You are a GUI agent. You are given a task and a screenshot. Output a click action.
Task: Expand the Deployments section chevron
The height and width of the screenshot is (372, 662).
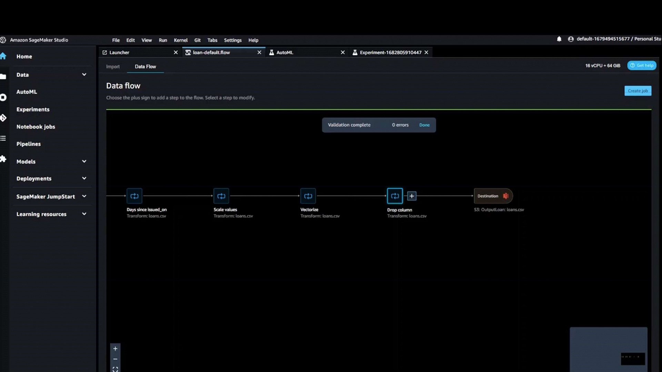[84, 178]
